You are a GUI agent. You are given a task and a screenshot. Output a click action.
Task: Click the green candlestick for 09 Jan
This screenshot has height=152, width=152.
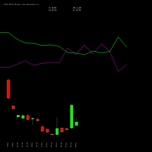coord(77,124)
